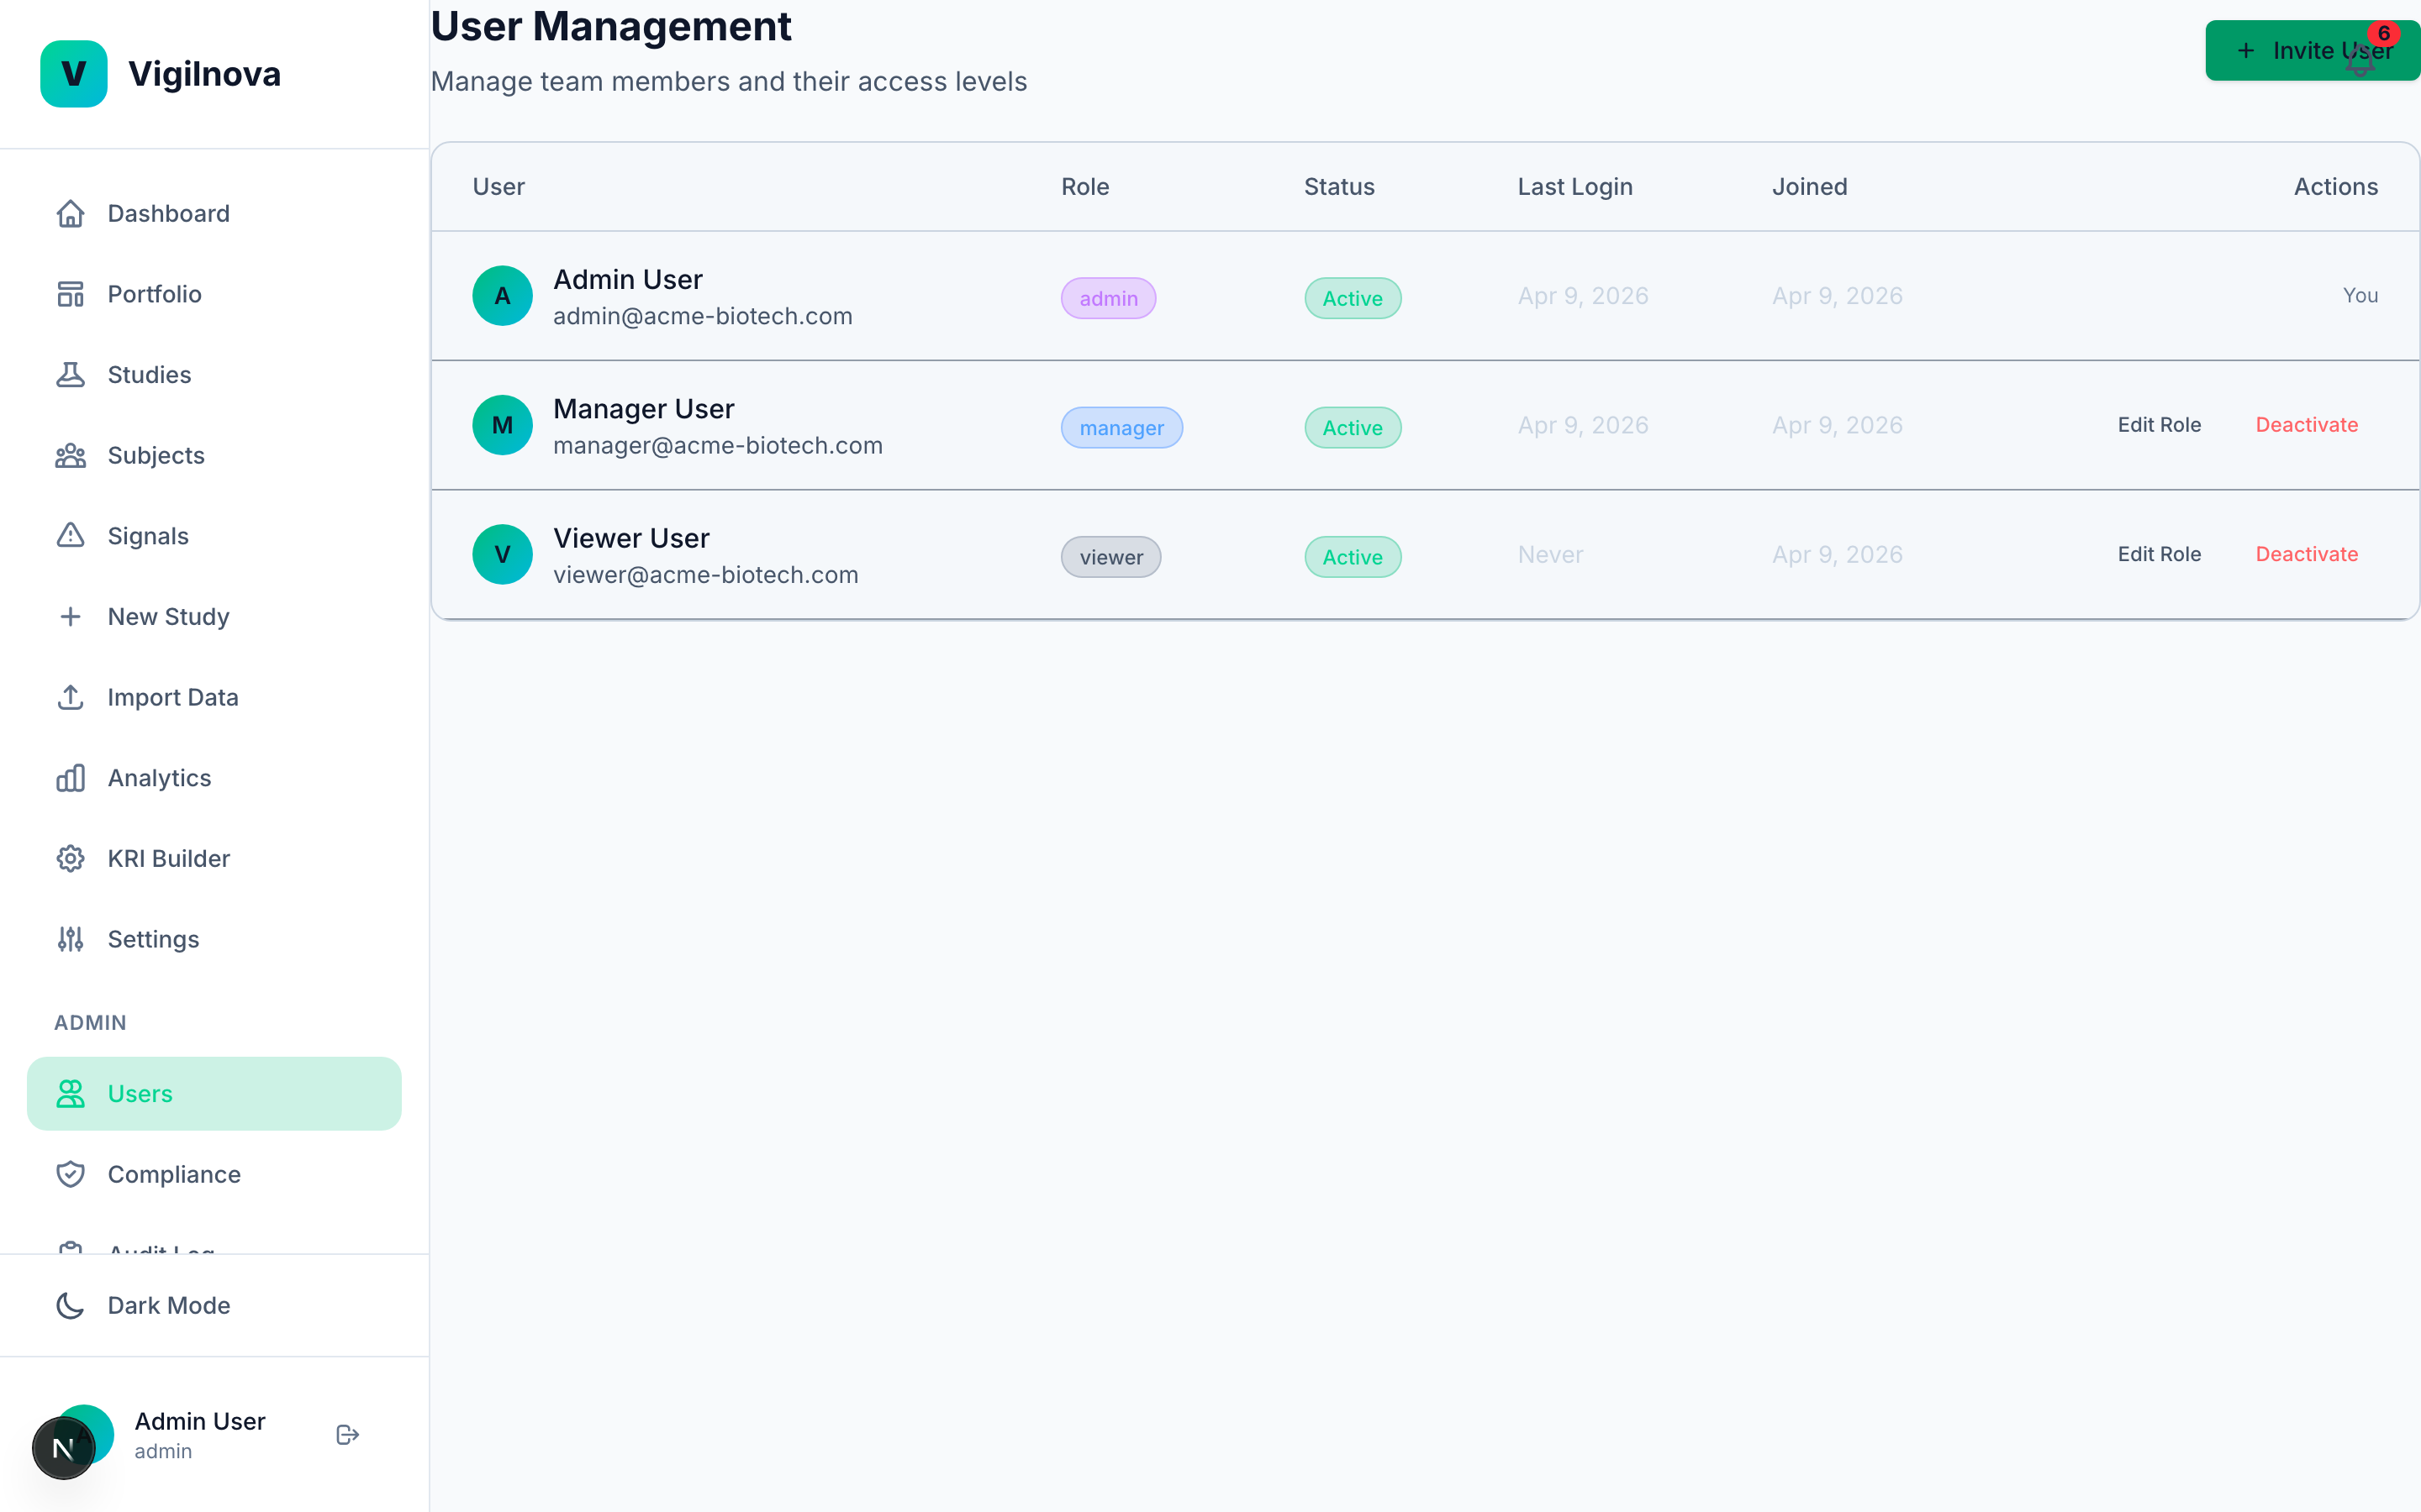Open the Compliance section in sidebar
The image size is (2421, 1512).
174,1174
